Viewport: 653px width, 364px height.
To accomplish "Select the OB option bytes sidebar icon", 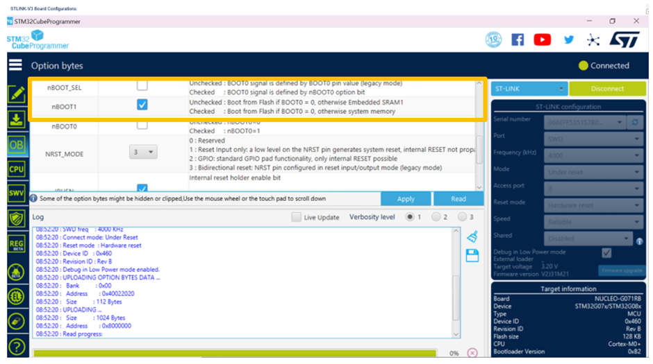I will click(x=17, y=145).
